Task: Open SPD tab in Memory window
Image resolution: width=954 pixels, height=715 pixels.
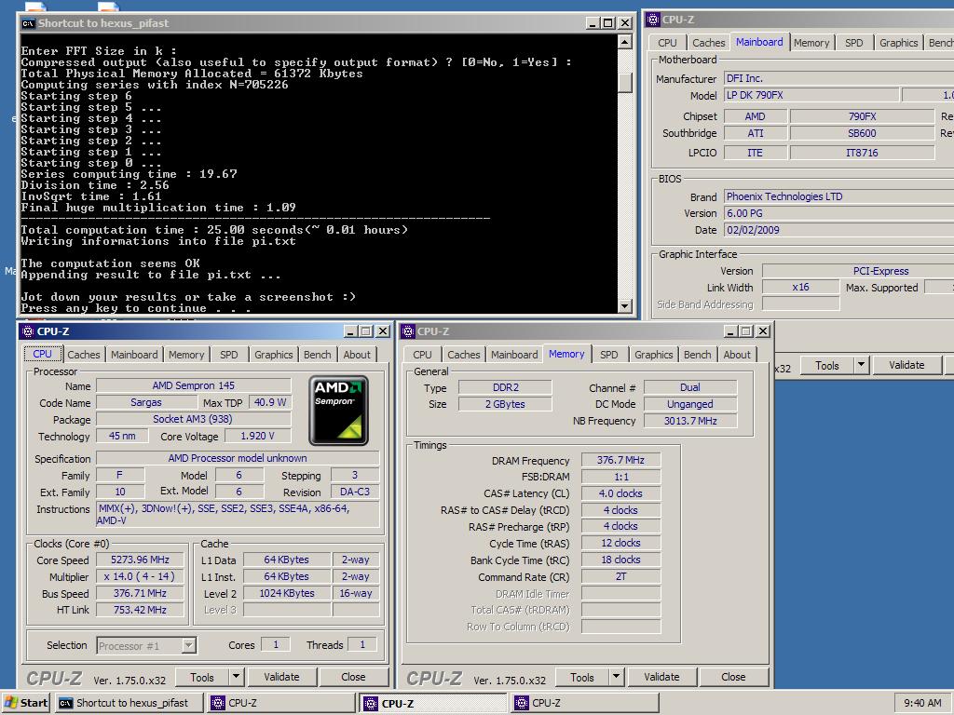Action: (x=609, y=355)
